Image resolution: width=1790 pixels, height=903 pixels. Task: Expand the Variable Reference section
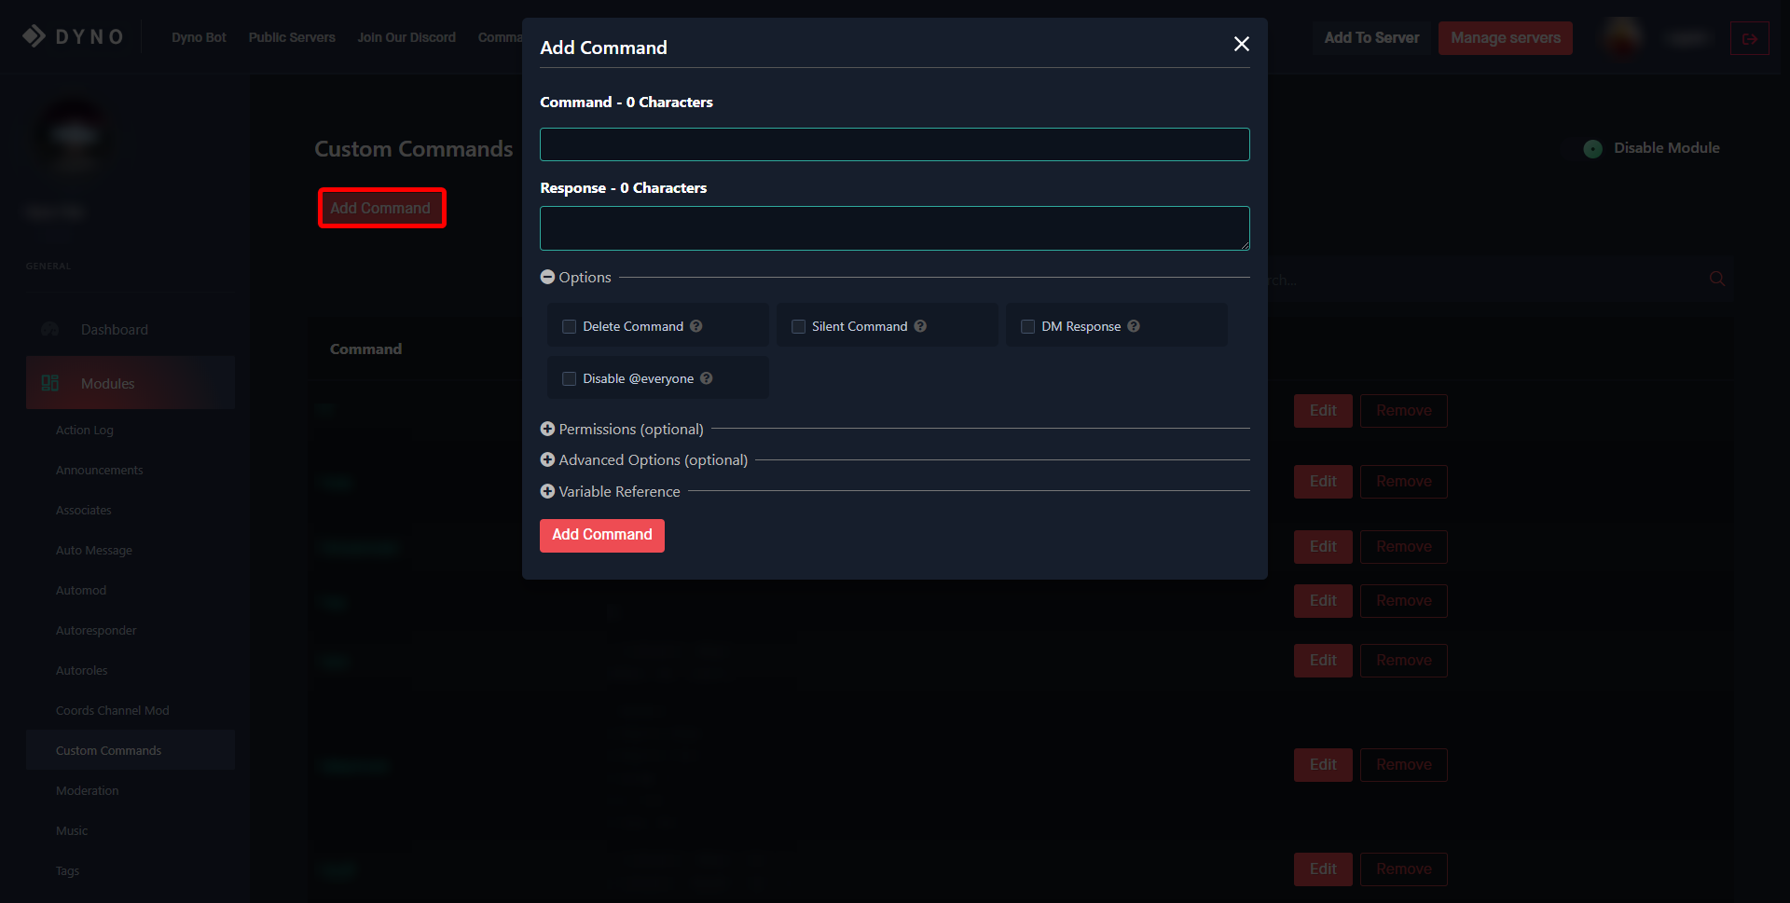click(x=548, y=491)
